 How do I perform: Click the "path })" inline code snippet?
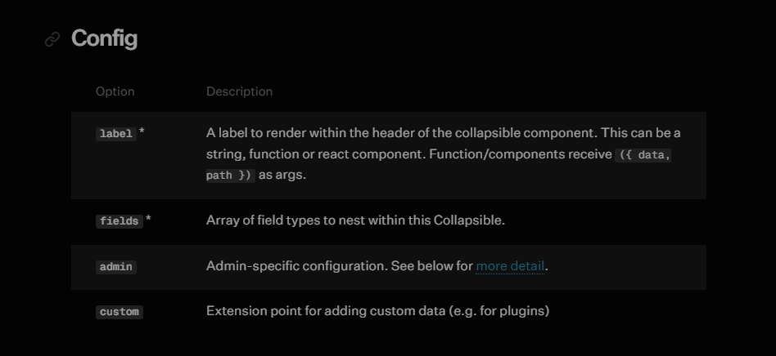[230, 176]
